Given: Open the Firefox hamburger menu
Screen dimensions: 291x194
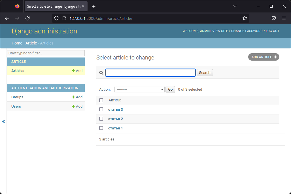Looking at the screenshot, I should click(284, 18).
